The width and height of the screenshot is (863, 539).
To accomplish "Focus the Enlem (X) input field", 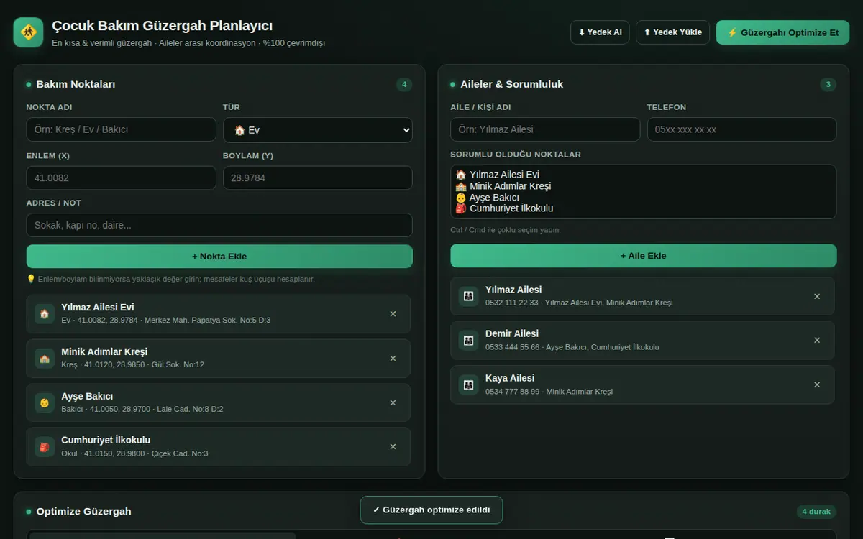I will (x=122, y=178).
